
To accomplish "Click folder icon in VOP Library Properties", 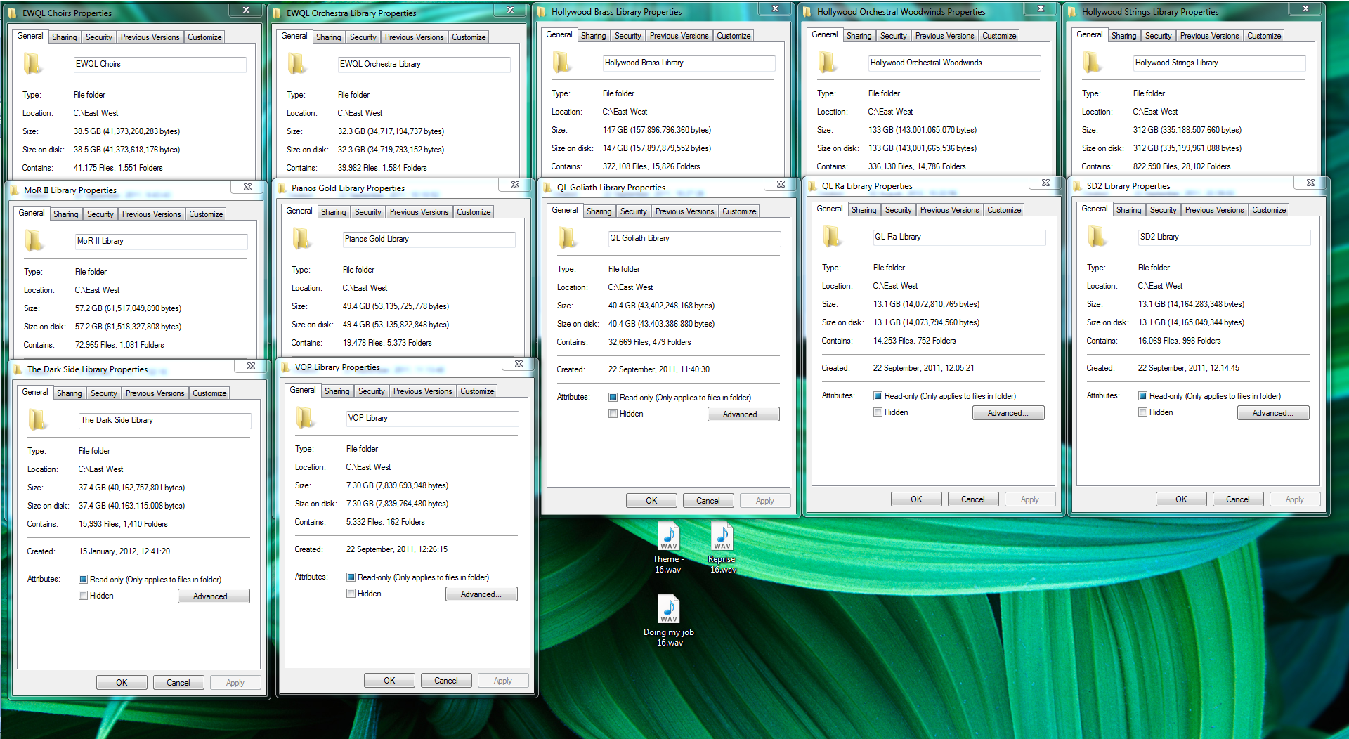I will [x=305, y=418].
